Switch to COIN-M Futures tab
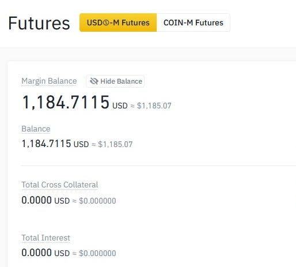The height and width of the screenshot is (267, 296). 193,22
